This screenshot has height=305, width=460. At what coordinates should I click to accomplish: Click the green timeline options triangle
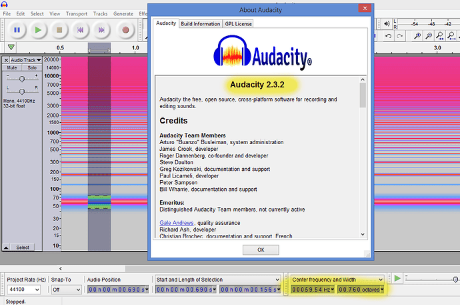(x=11, y=47)
